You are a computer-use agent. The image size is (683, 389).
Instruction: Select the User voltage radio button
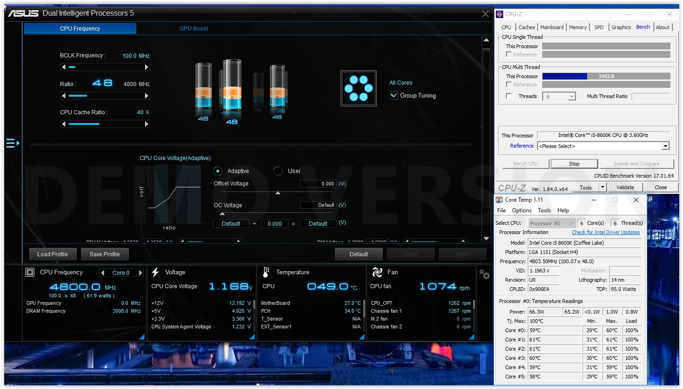(x=278, y=171)
